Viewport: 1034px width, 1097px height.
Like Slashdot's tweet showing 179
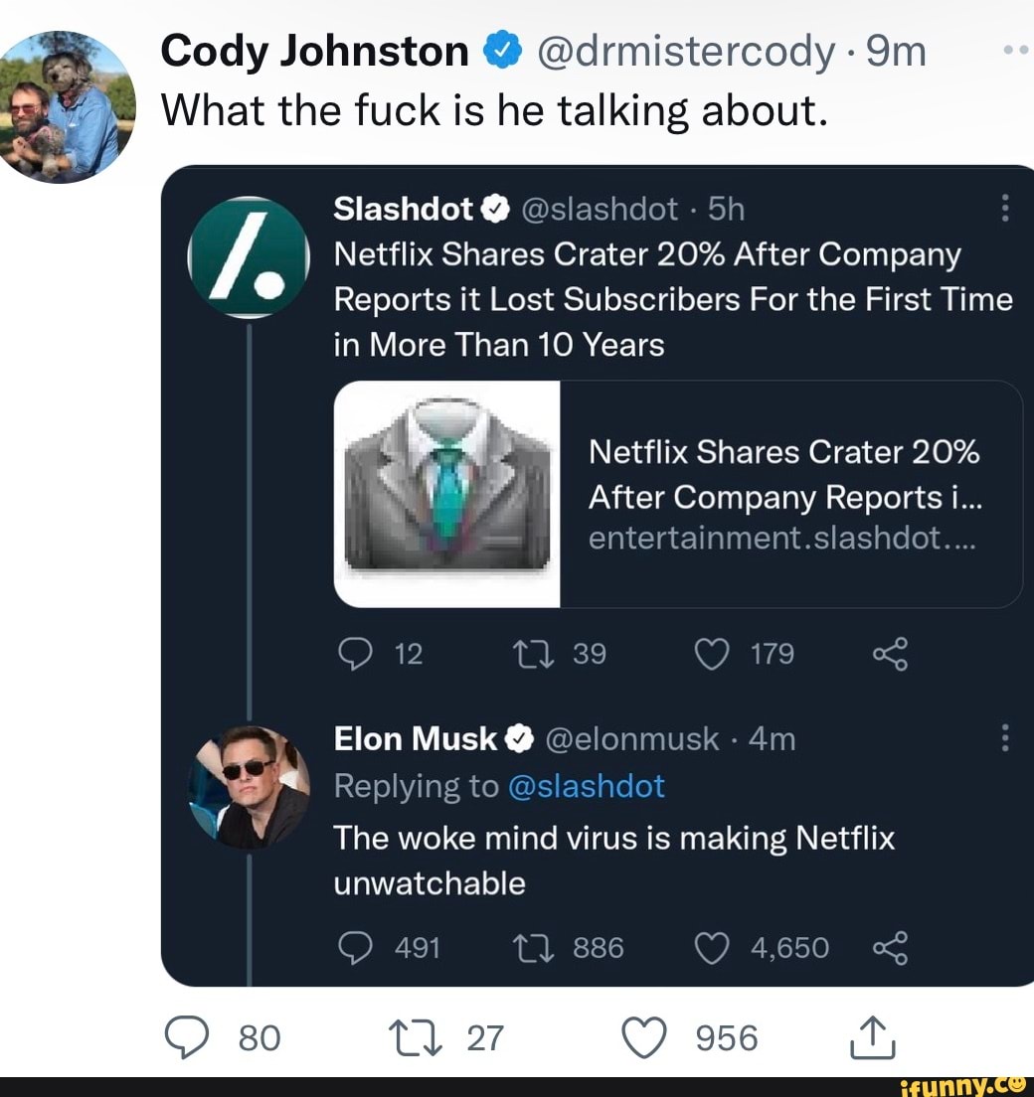click(712, 654)
